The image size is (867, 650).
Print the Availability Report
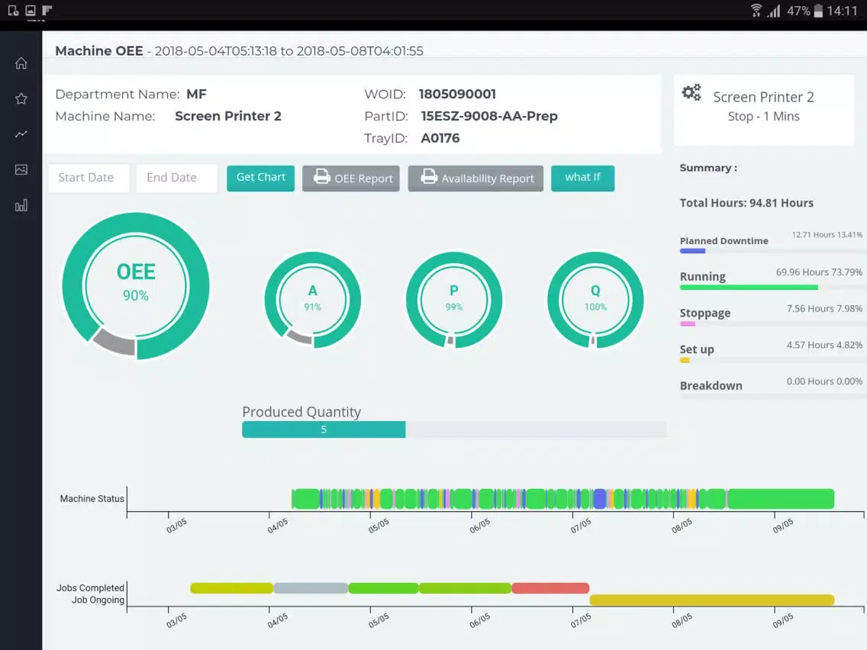click(x=475, y=178)
